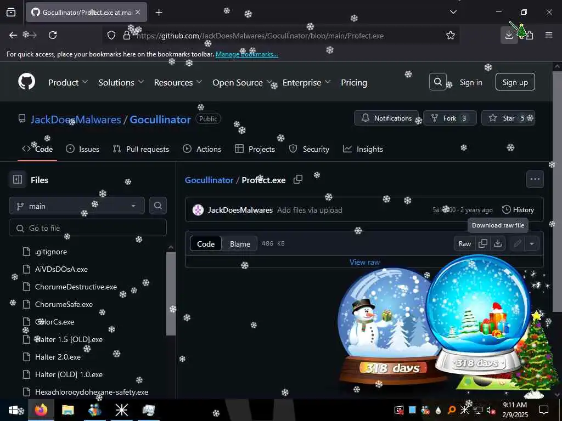Open File Explorer from the taskbar
562x421 pixels.
click(x=68, y=409)
